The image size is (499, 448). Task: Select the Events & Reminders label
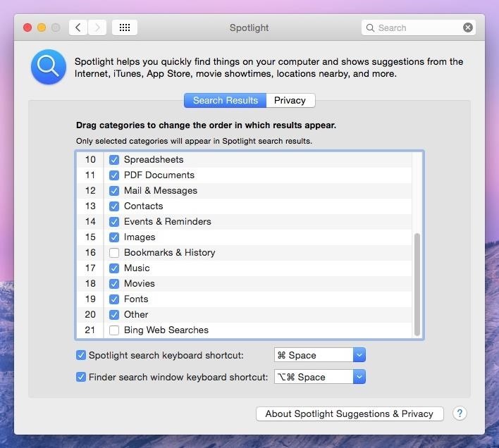point(168,222)
